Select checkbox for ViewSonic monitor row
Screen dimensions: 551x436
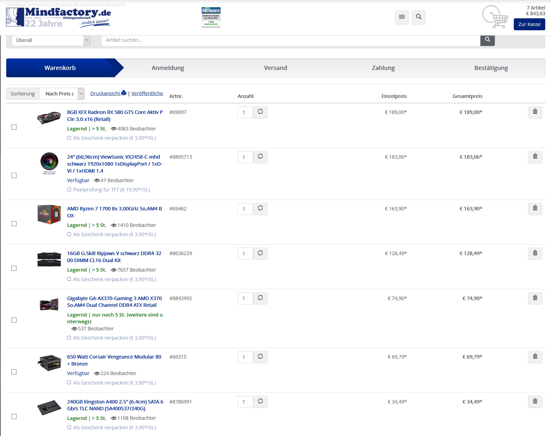[14, 175]
